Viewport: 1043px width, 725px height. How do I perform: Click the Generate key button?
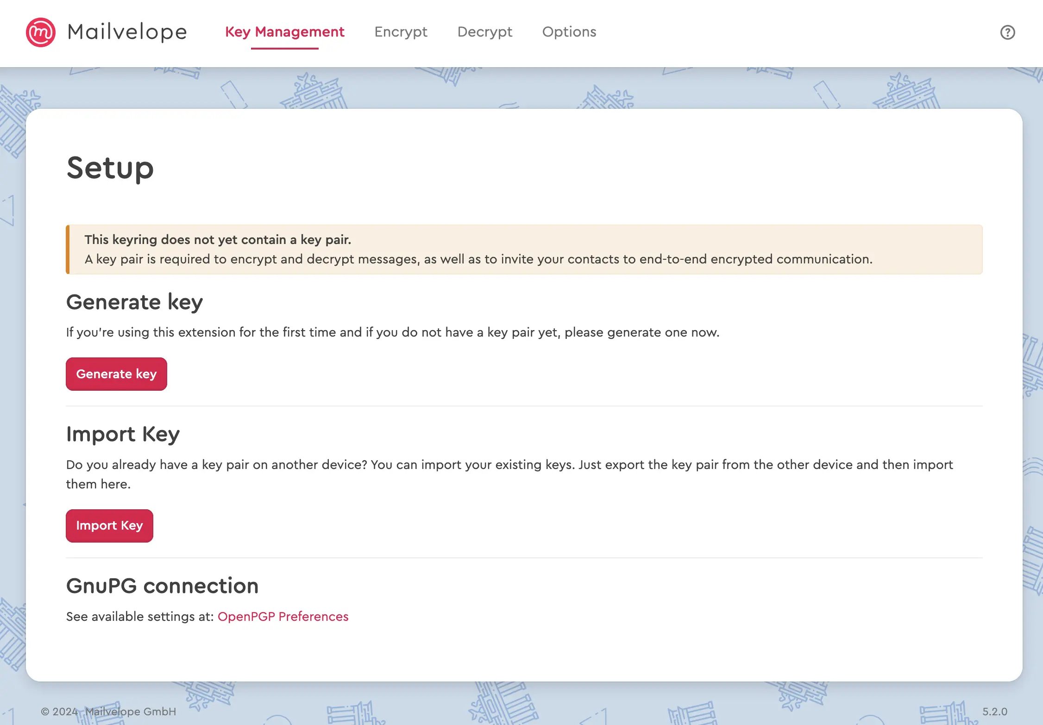pyautogui.click(x=116, y=374)
